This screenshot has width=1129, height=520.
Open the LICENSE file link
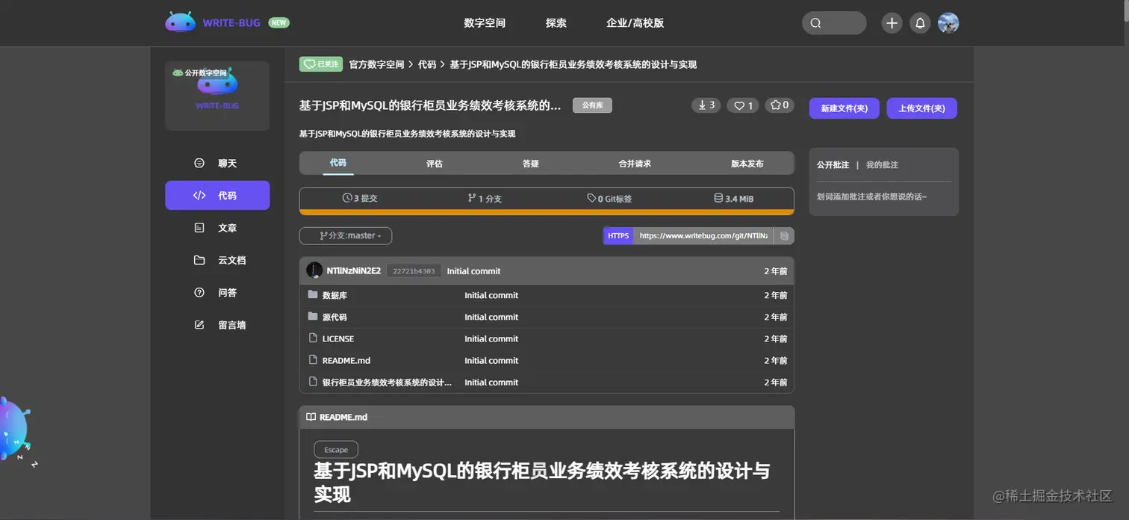(x=338, y=338)
